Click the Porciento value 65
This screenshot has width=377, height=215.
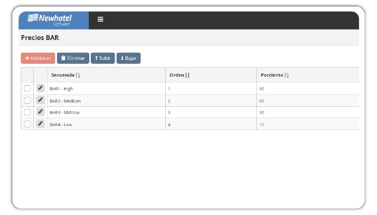(x=261, y=101)
